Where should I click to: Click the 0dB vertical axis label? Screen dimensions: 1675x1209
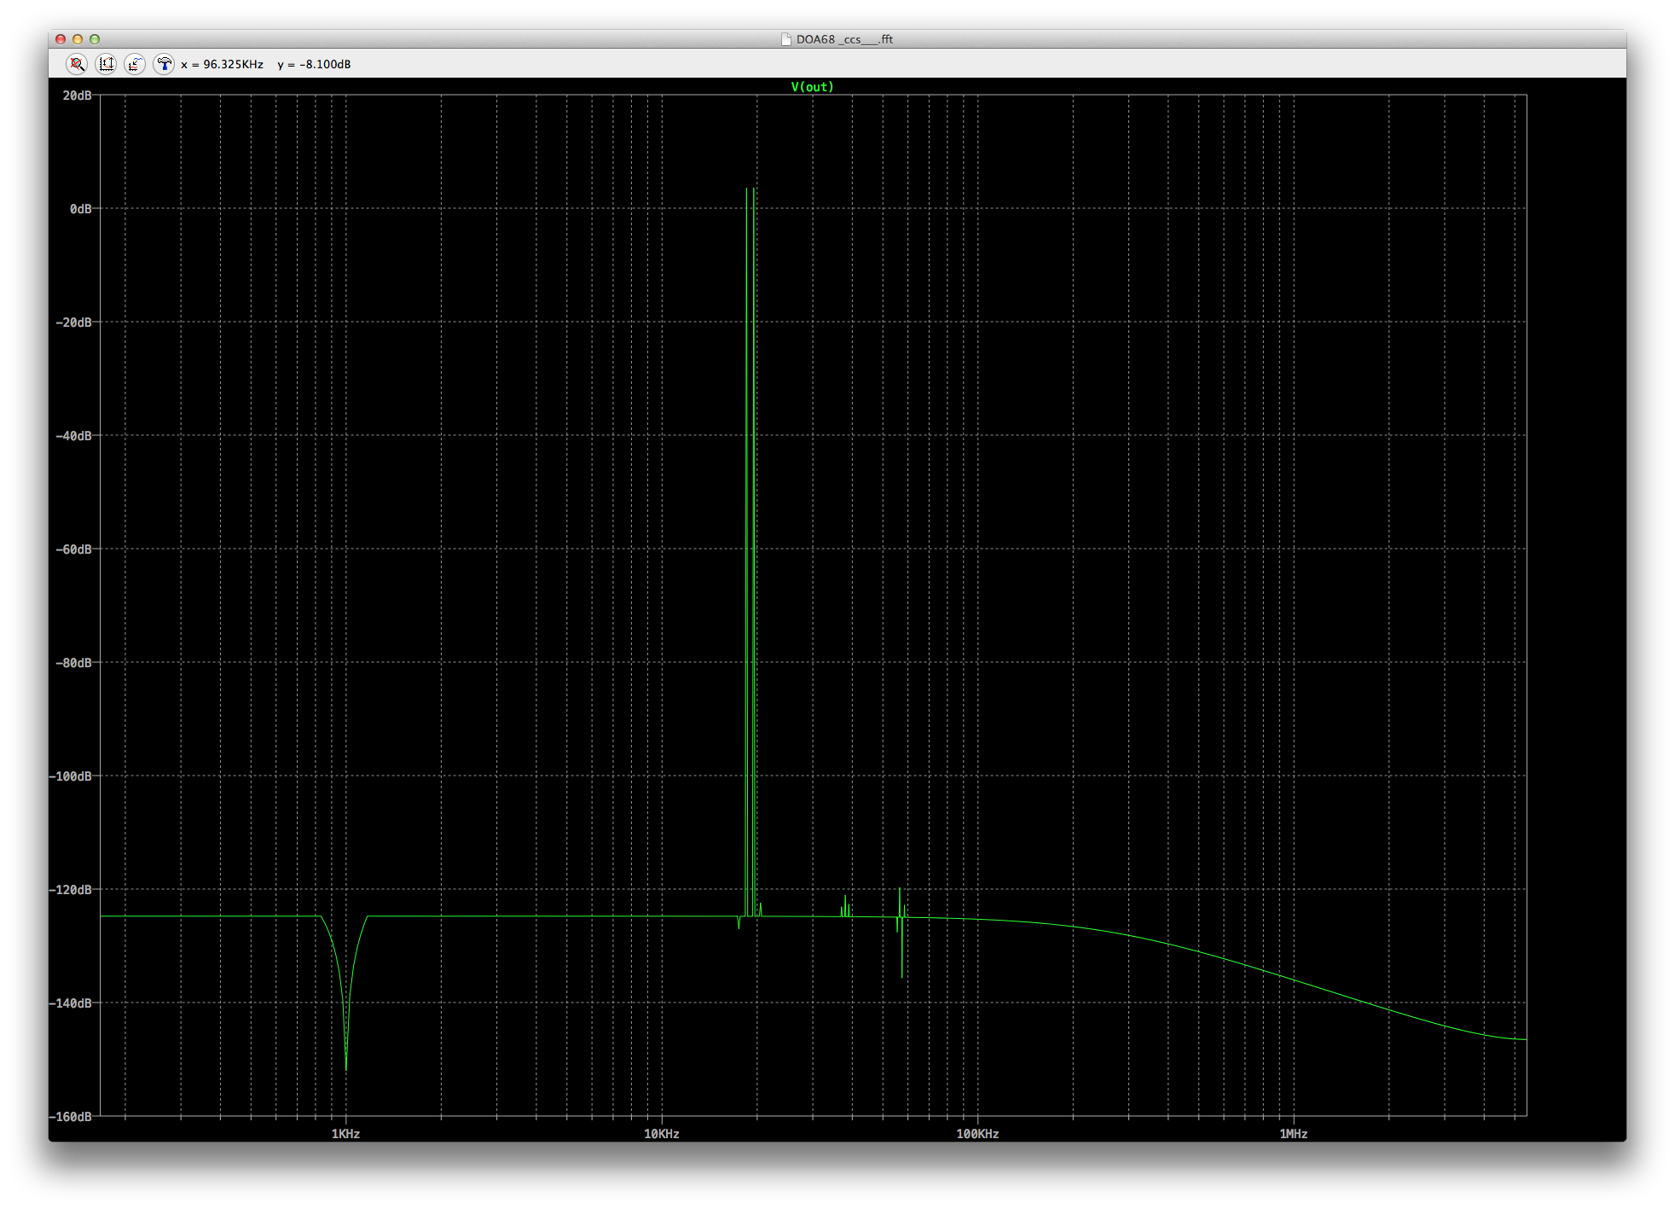tap(80, 209)
